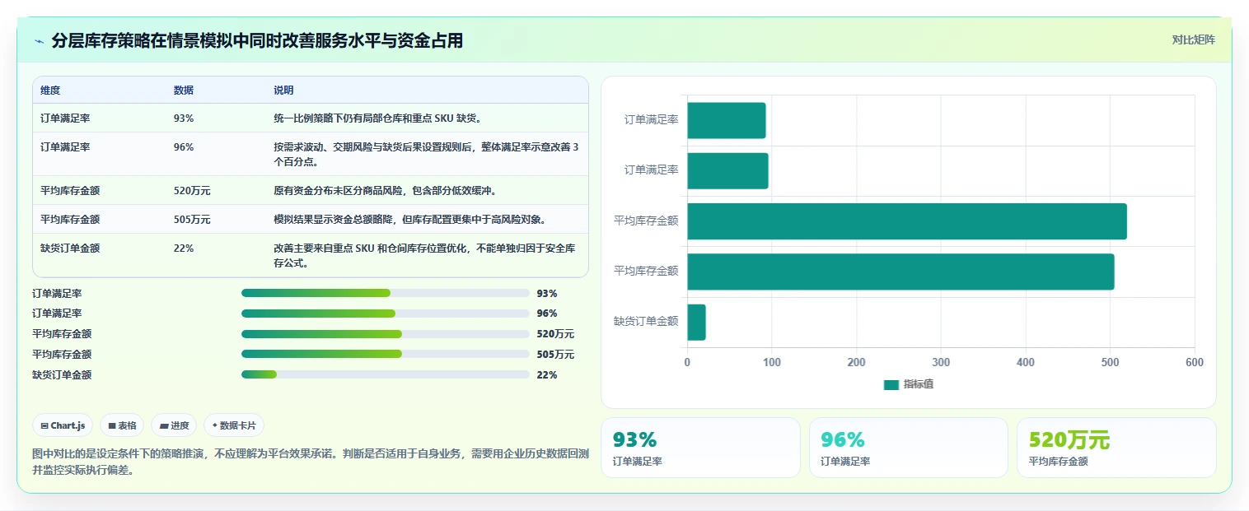Screen dimensions: 1249x511
Task: Click the short 缺货订单金额 chart bar
Action: coord(696,322)
